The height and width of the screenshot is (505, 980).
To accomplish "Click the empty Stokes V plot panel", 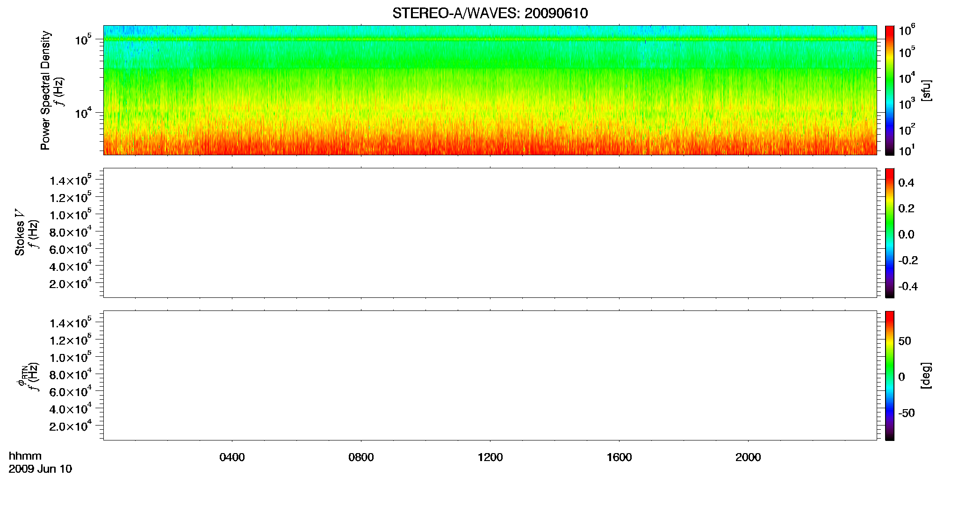I will (x=490, y=232).
